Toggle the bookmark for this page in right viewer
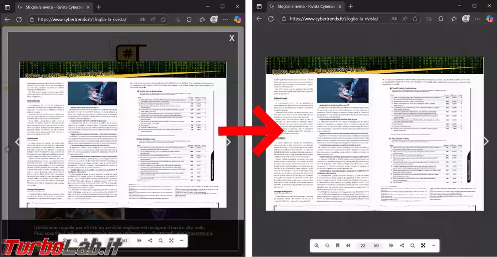 [337, 246]
